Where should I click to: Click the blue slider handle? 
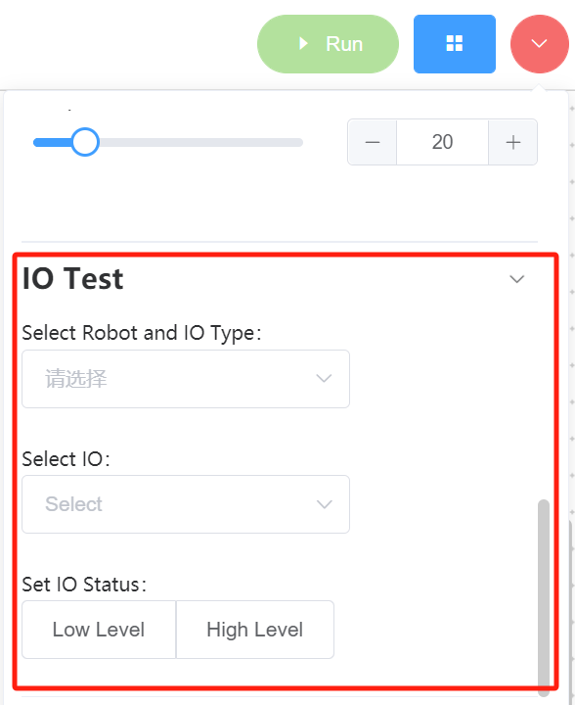tap(85, 142)
